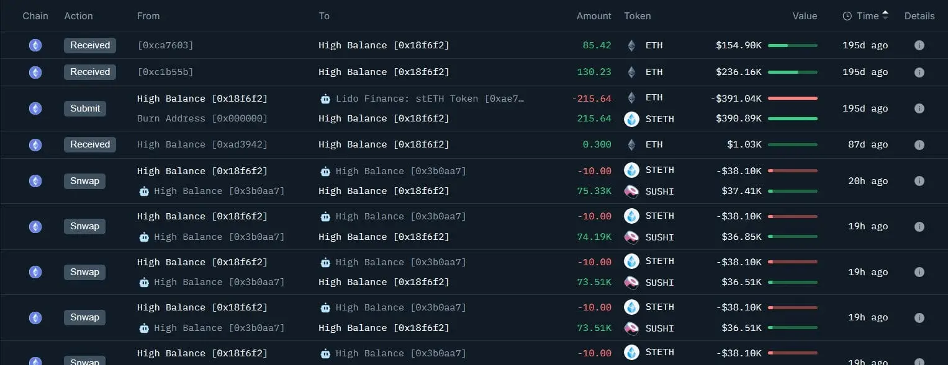Click the Token column header
The width and height of the screenshot is (948, 365).
click(x=638, y=16)
